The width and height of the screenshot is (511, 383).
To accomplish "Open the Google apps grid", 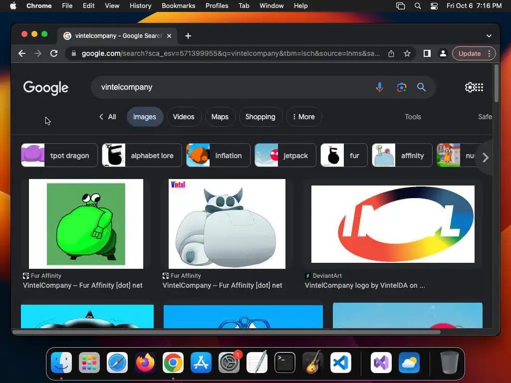I will tap(480, 87).
